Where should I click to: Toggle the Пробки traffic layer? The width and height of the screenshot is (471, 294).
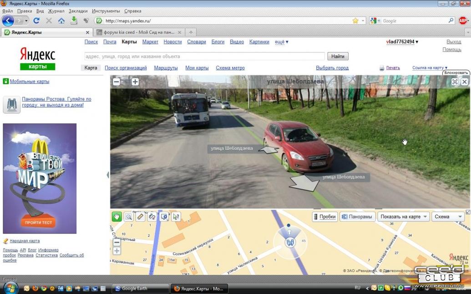(325, 217)
